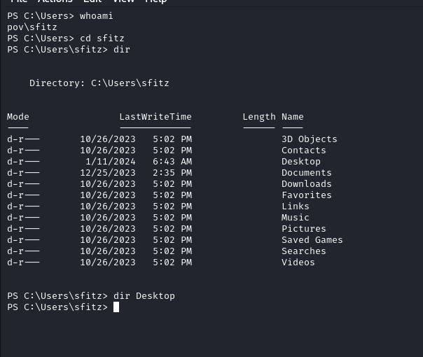Select the 'Favorites' folder name
Image resolution: width=423 pixels, height=357 pixels.
(307, 195)
